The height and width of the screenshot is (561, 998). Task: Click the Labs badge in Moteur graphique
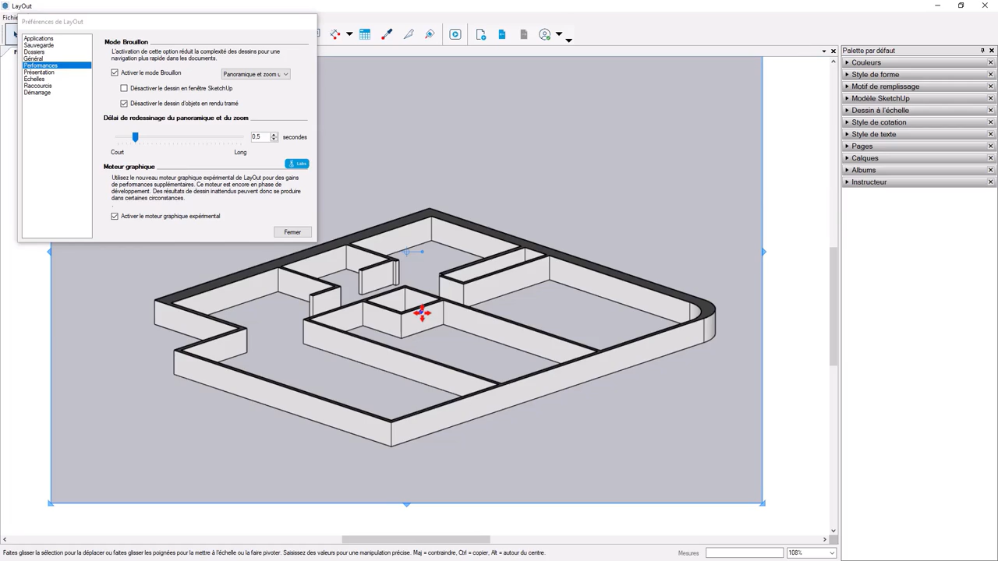coord(298,164)
